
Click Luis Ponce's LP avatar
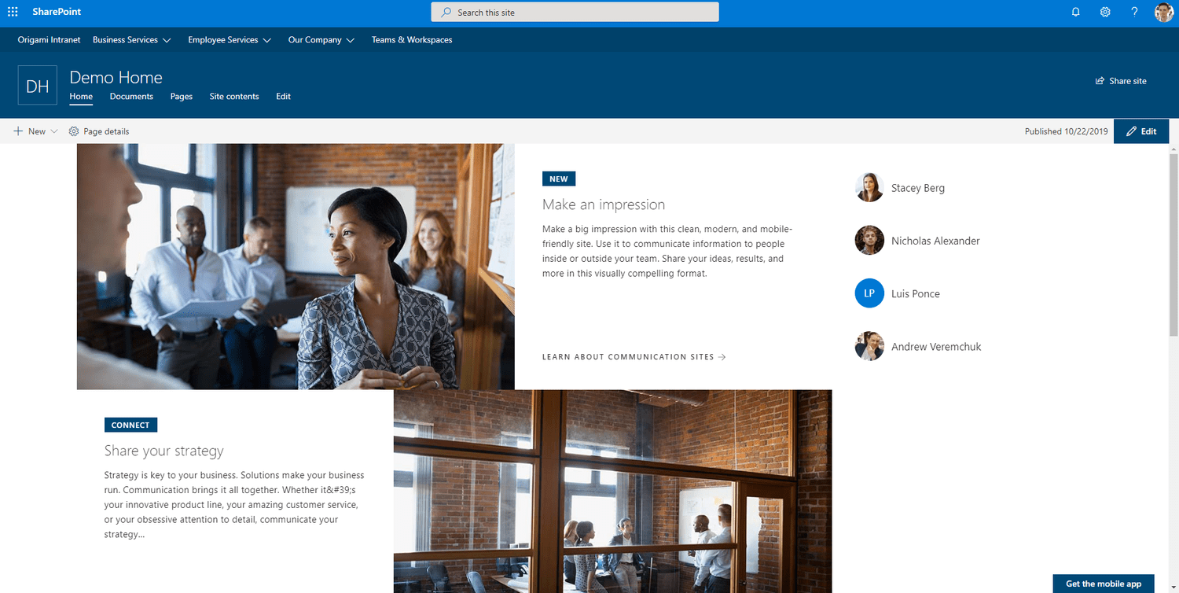(x=869, y=293)
